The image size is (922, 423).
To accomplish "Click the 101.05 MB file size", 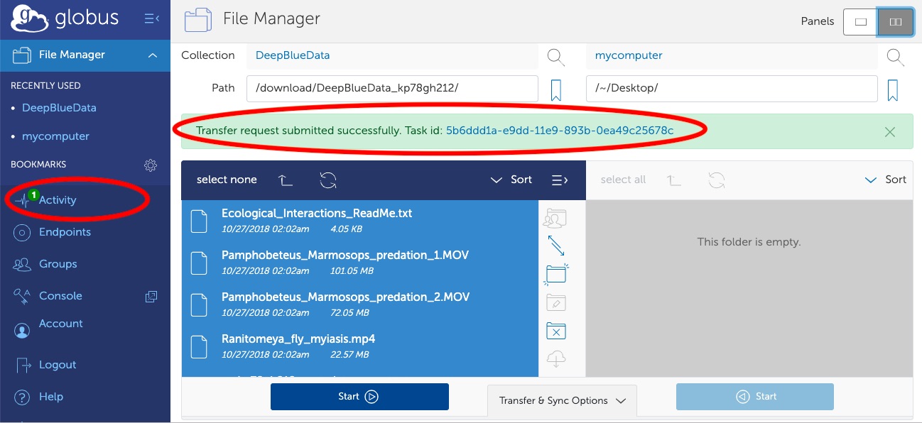I will point(352,271).
